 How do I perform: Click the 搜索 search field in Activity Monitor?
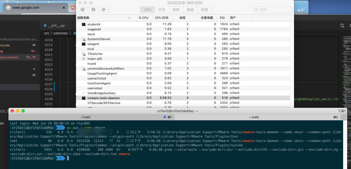click(x=272, y=10)
